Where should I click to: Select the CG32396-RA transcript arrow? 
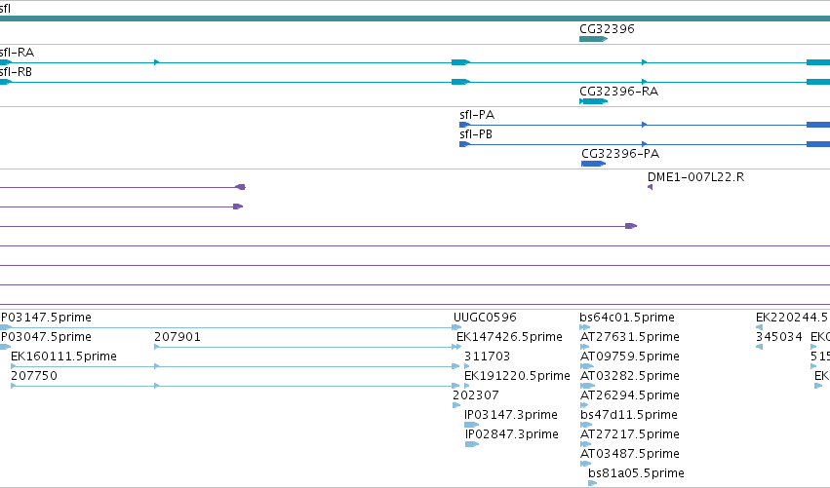(x=593, y=101)
